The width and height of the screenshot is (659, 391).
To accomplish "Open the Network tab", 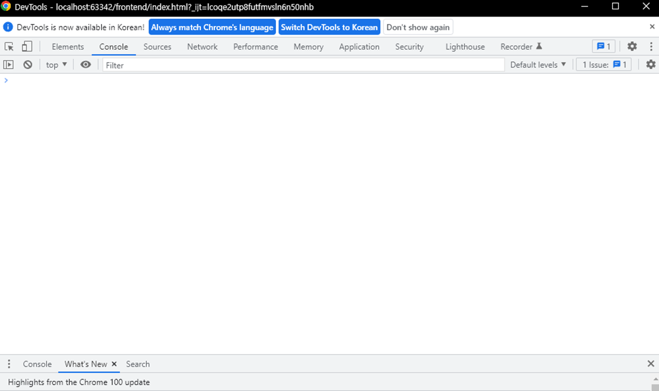I will click(x=202, y=46).
